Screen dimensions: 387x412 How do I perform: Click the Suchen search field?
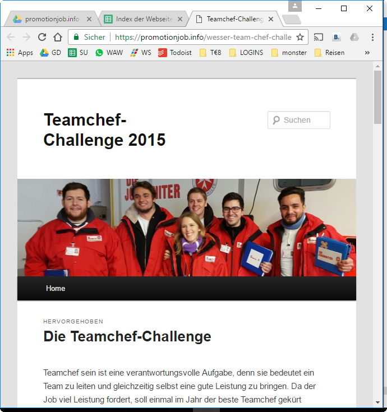[303, 120]
